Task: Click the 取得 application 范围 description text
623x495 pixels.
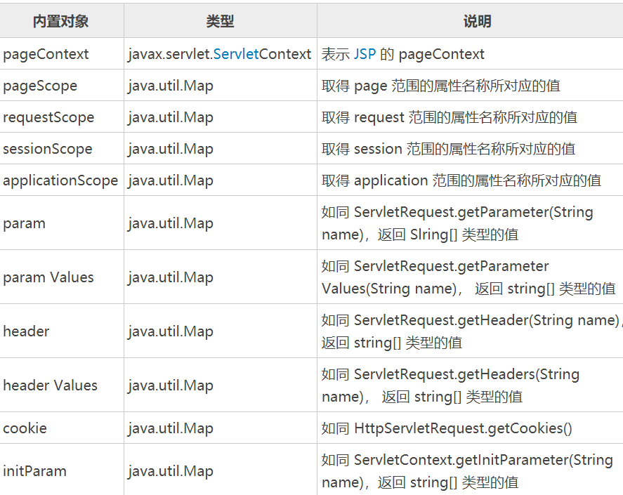Action: tap(461, 180)
